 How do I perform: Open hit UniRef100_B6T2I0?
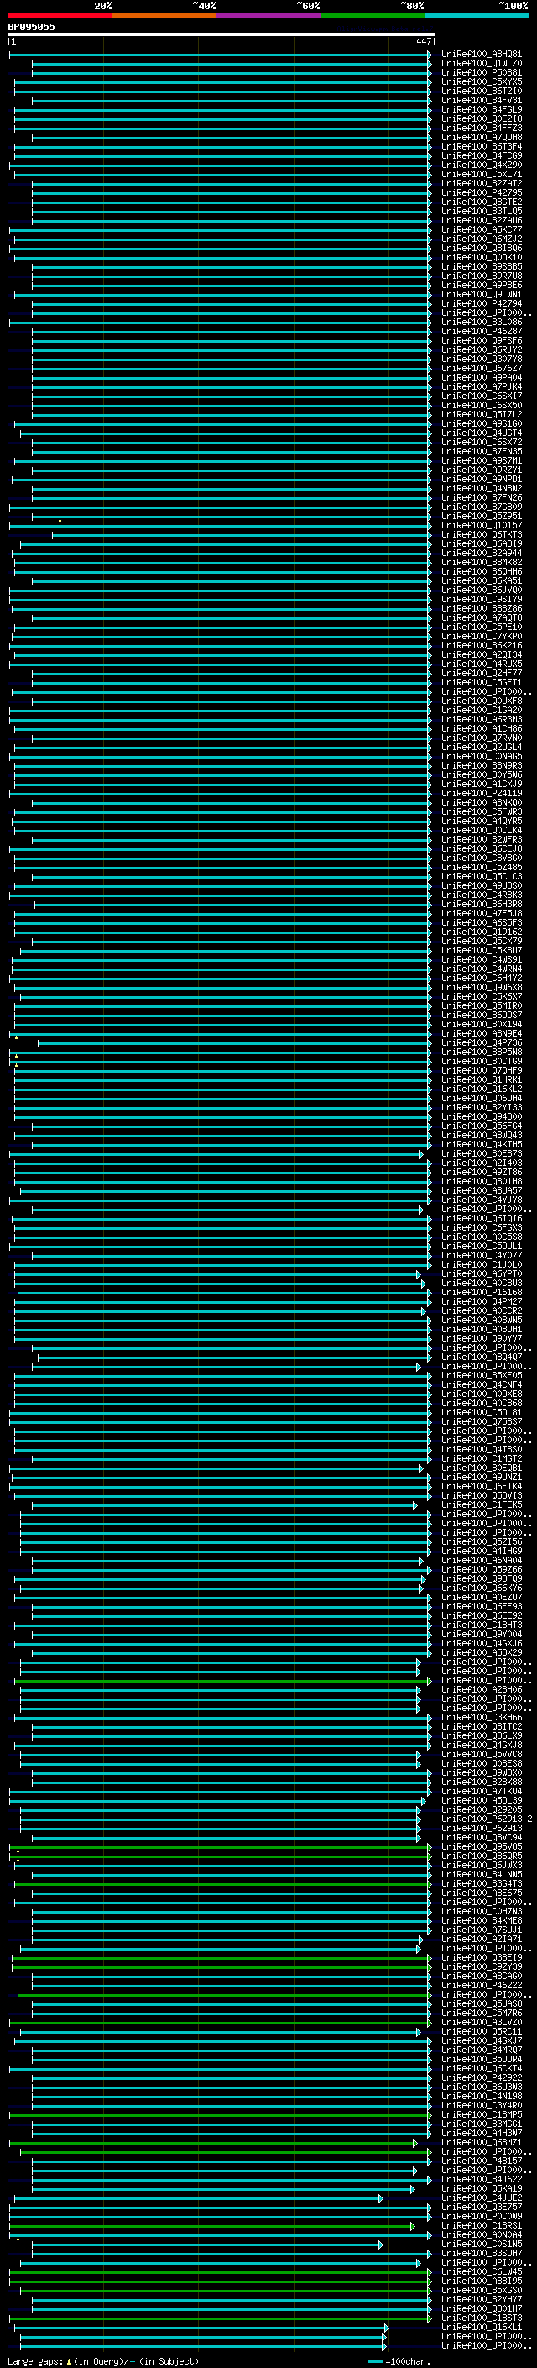pyautogui.click(x=482, y=91)
